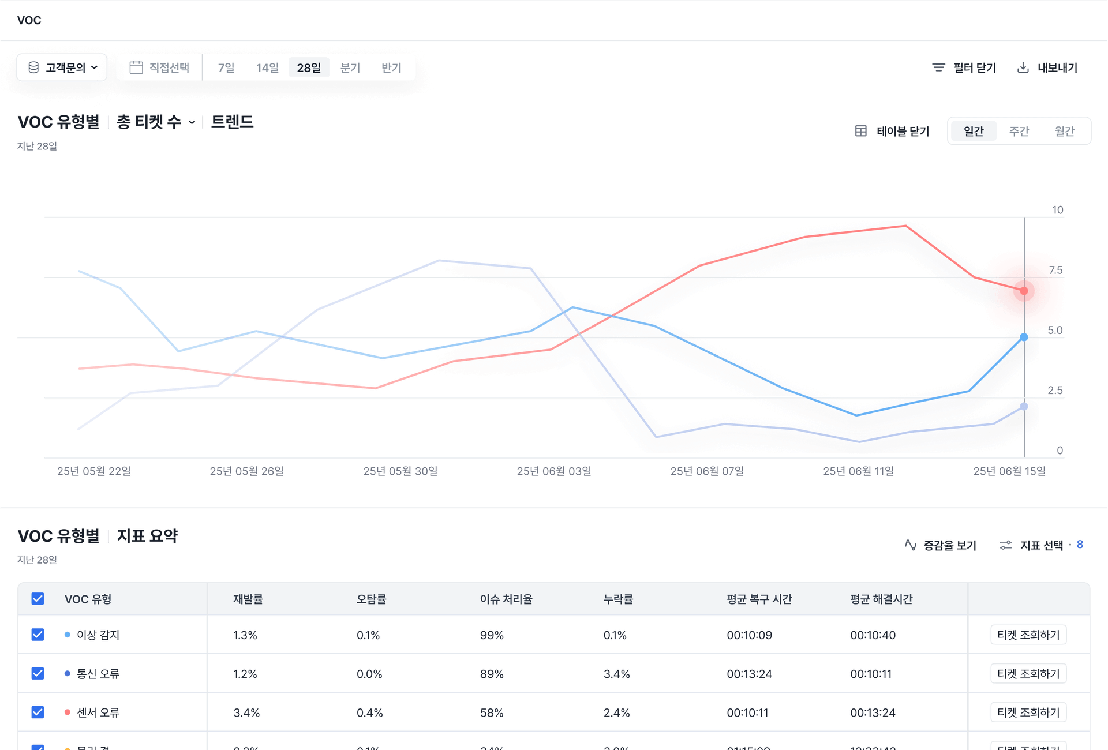Click the sliders icon by 지표 선택

click(1005, 545)
